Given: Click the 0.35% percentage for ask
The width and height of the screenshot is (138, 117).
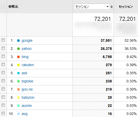Looking at the screenshot, I should [x=131, y=73].
